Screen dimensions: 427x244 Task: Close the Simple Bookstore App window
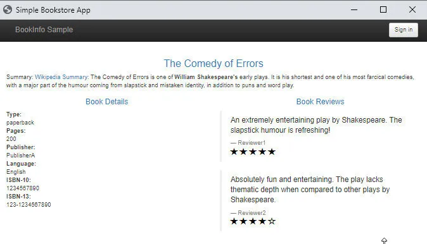[x=412, y=9]
